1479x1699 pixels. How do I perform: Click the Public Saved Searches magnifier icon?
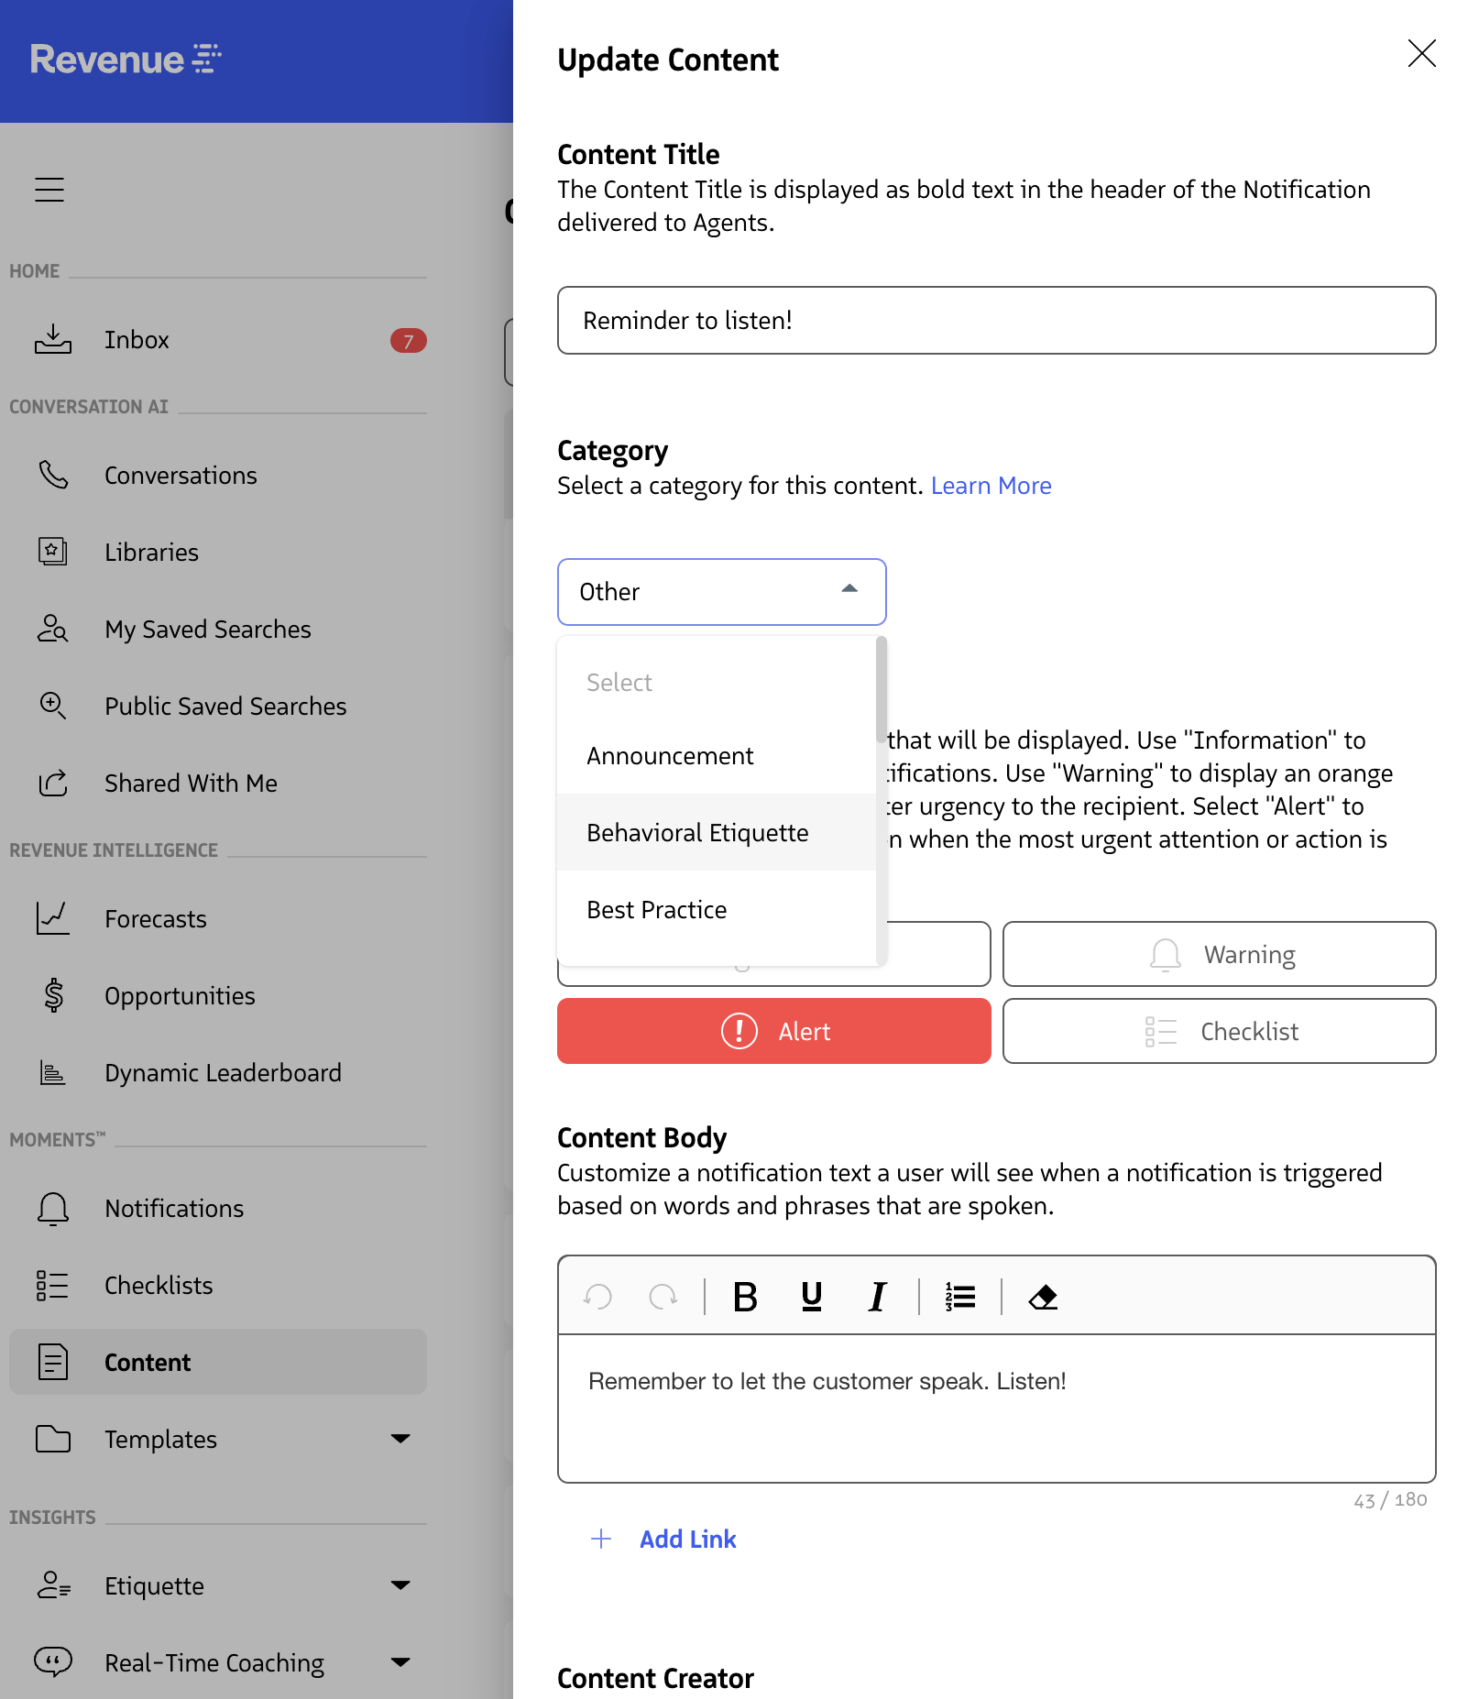(x=53, y=706)
